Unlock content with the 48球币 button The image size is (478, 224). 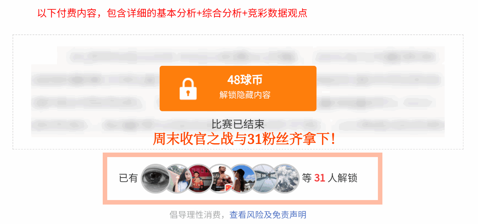tap(238, 88)
